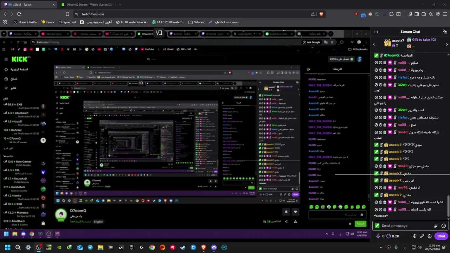Viewport: 450px width, 253px height.
Task: Click the chat scrollbar thumb
Action: point(448,206)
